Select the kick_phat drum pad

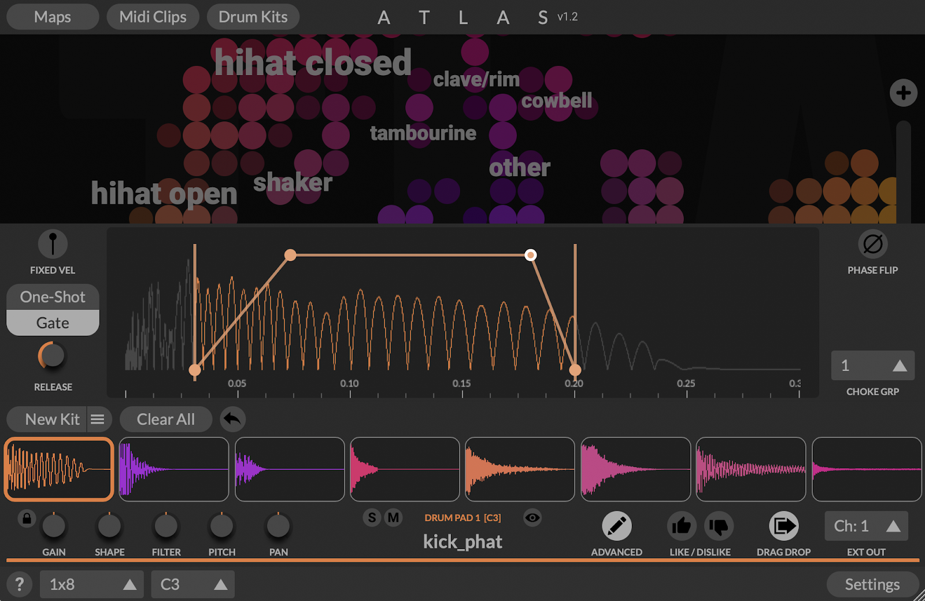click(x=58, y=469)
